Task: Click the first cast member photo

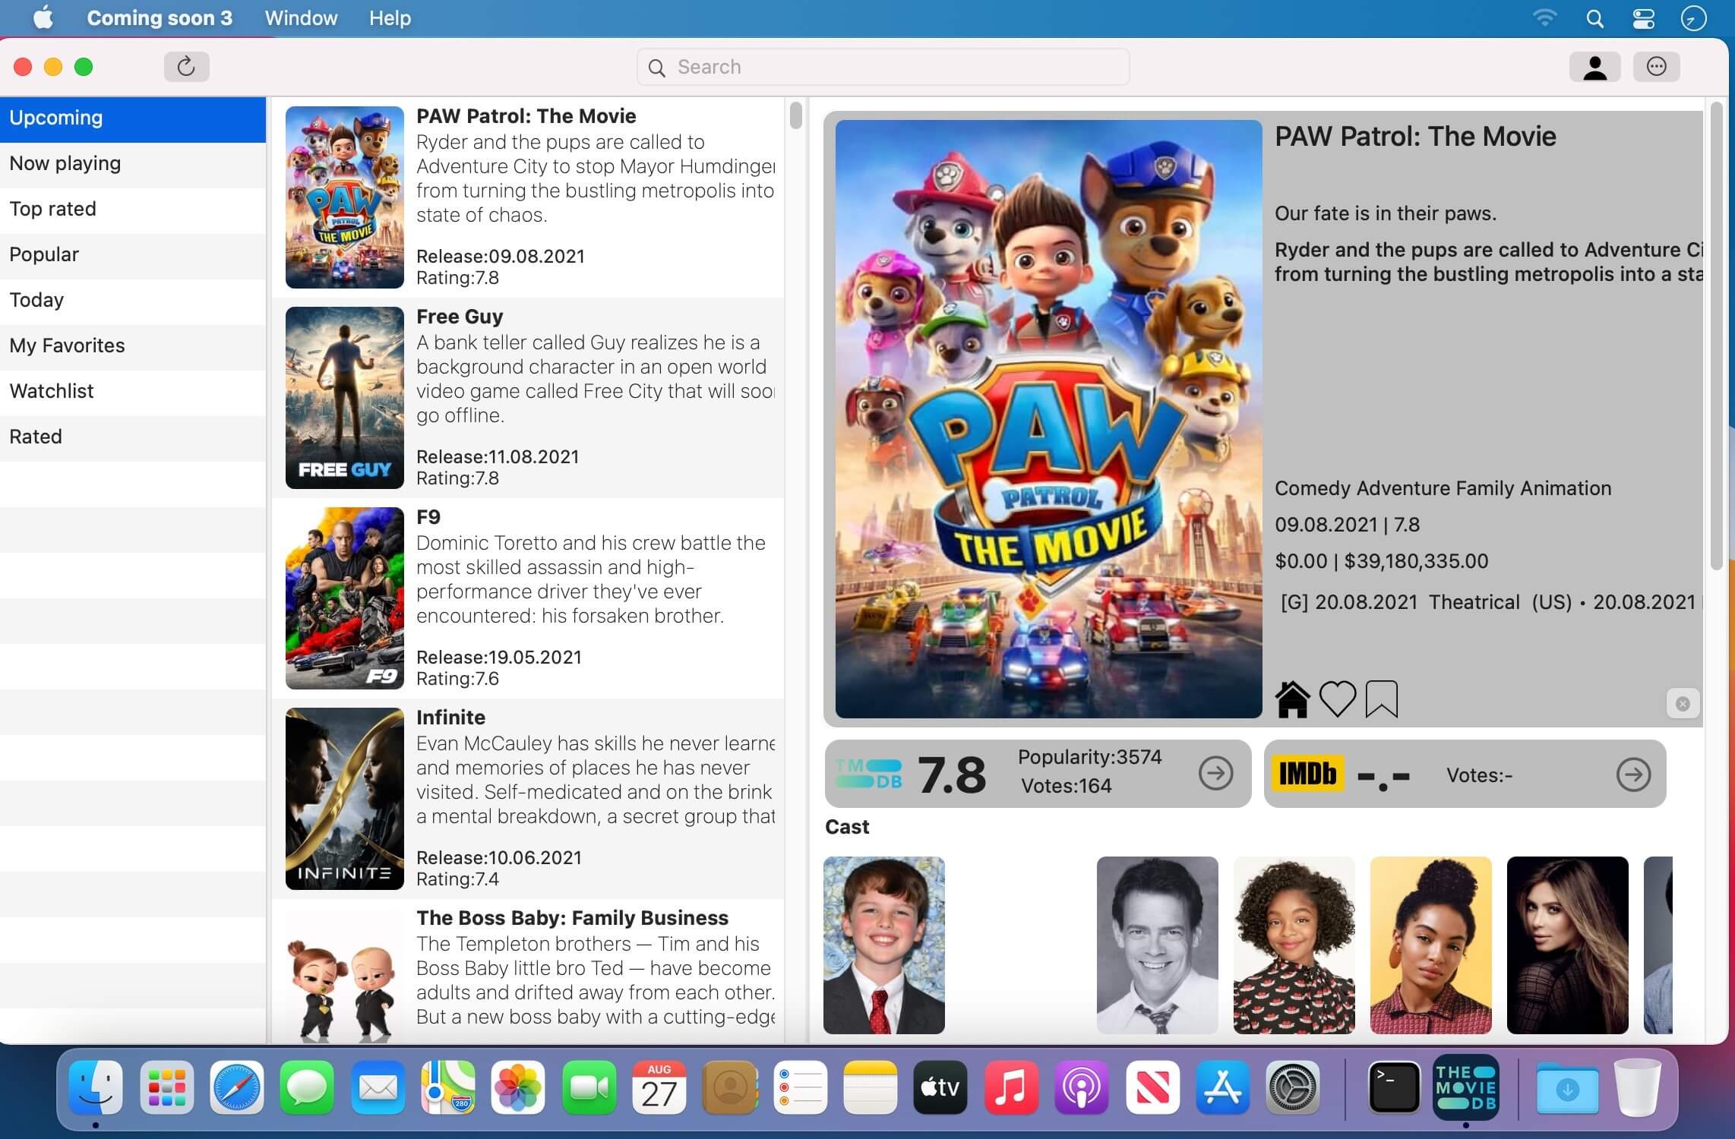Action: [x=883, y=945]
